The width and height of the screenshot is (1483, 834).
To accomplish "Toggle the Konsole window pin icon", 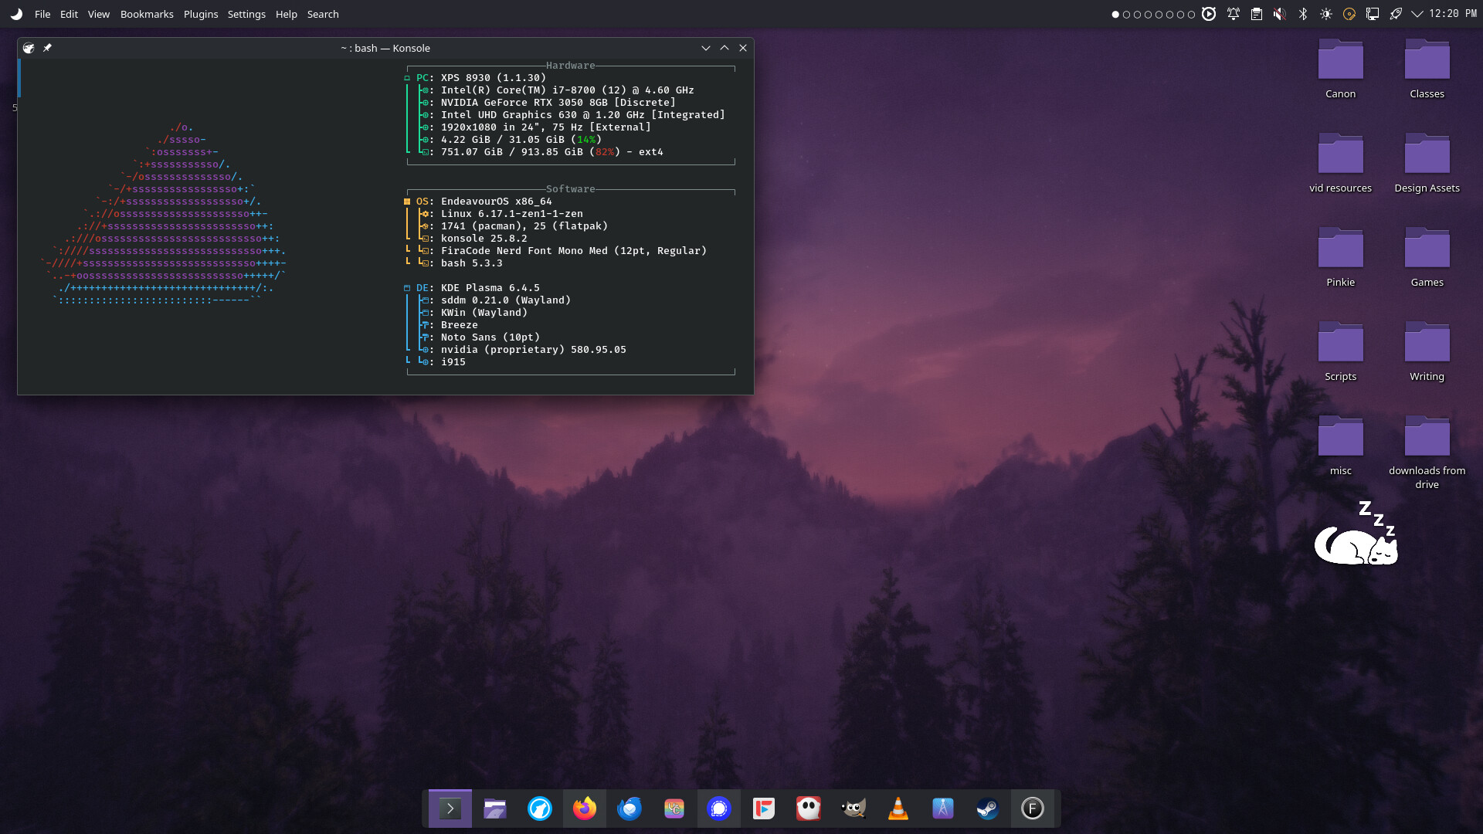I will (x=47, y=48).
